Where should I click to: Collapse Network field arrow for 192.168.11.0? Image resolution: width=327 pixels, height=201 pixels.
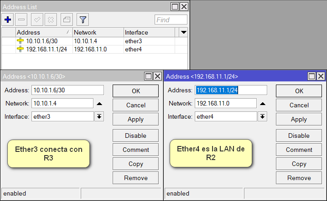click(x=263, y=104)
